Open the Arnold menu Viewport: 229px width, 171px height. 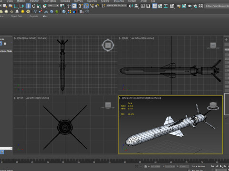tap(143, 1)
